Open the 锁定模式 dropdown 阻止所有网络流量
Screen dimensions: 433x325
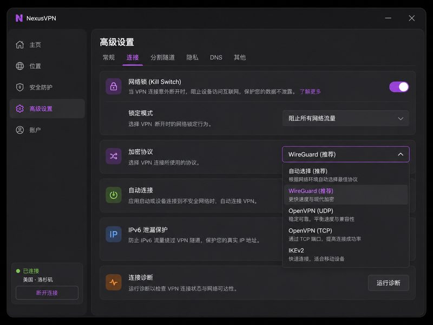coord(345,118)
